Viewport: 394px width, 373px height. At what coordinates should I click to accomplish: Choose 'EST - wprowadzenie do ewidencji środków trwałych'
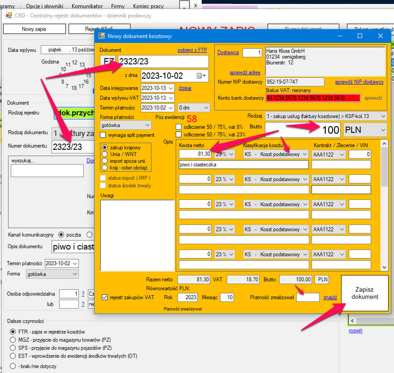13,356
